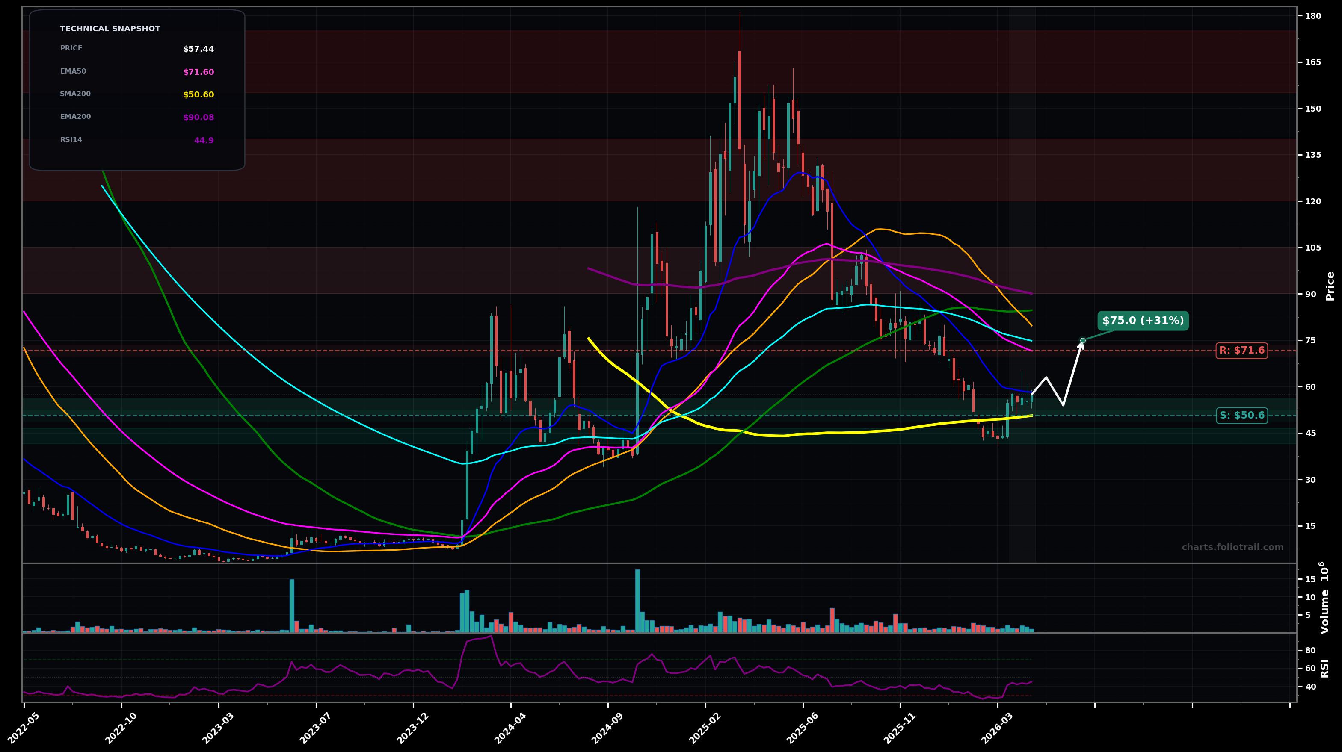Click the 30 price axis tick

tap(1310, 480)
